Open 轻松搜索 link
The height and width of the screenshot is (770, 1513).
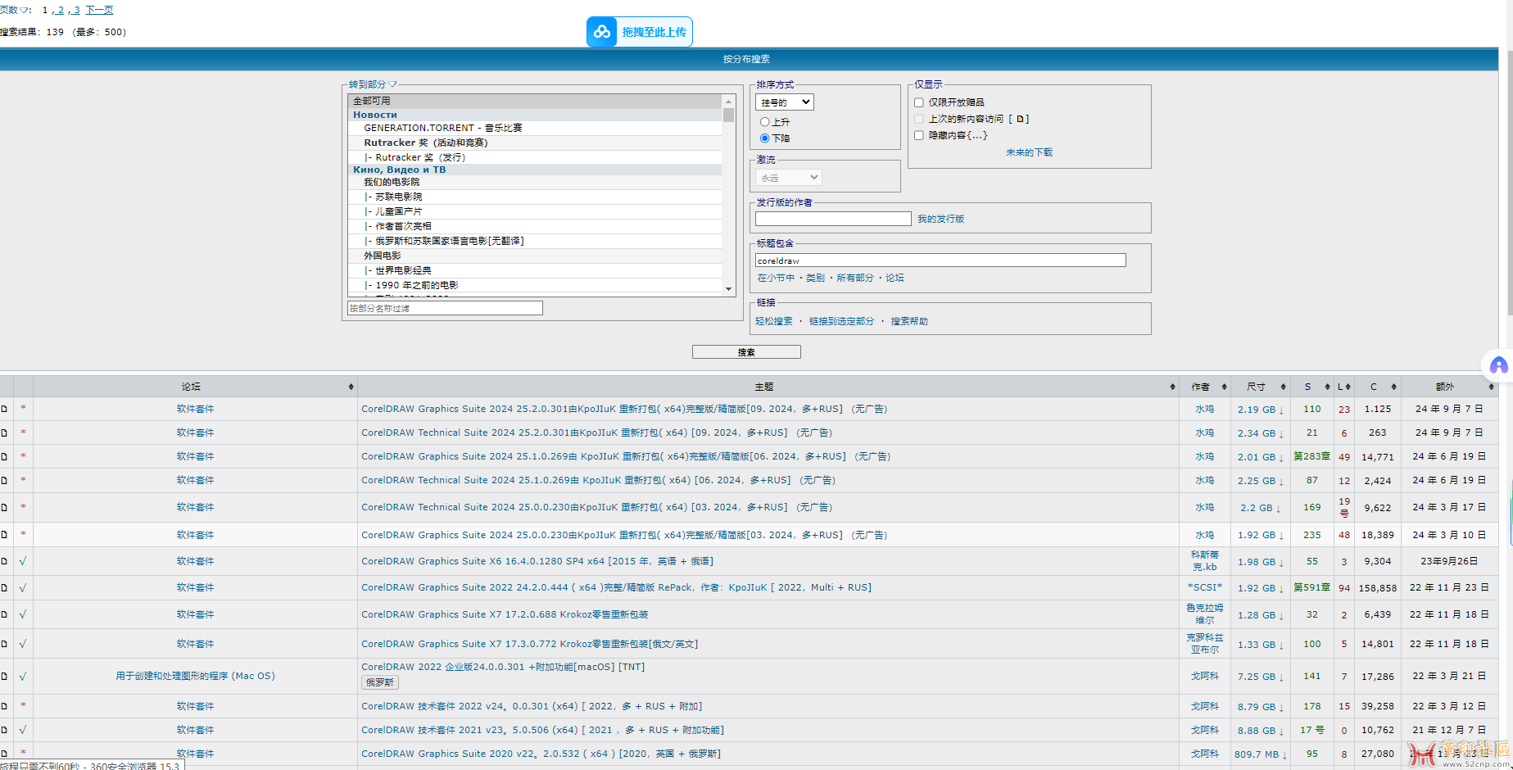point(774,321)
